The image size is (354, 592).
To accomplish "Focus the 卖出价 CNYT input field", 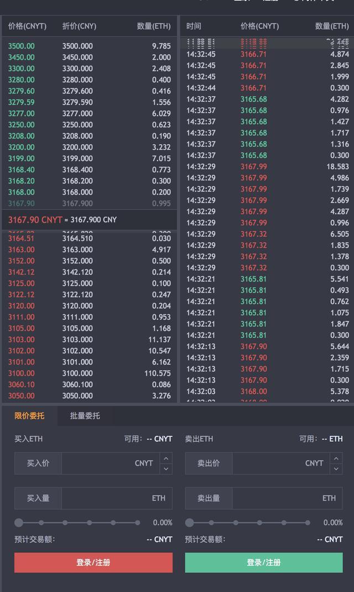I will 281,463.
